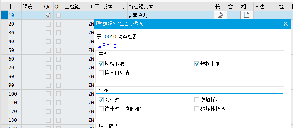Click the 特征短文本 column header
The width and height of the screenshot is (293, 128).
coord(171,7)
